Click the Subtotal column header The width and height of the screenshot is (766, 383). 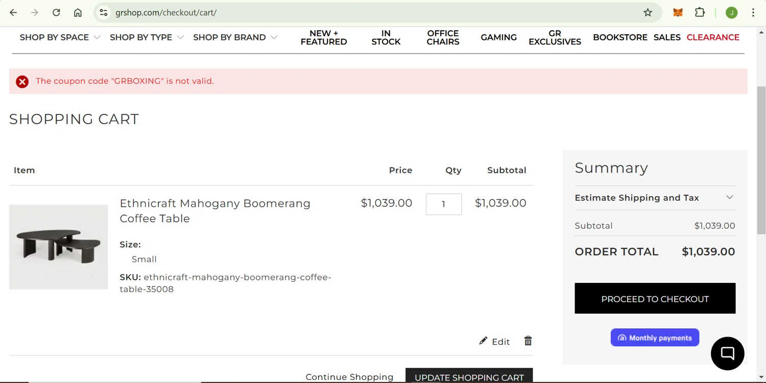[x=507, y=171]
